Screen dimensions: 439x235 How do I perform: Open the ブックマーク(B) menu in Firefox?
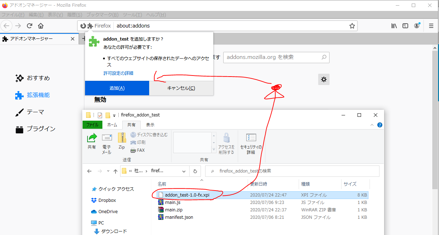[x=102, y=15]
